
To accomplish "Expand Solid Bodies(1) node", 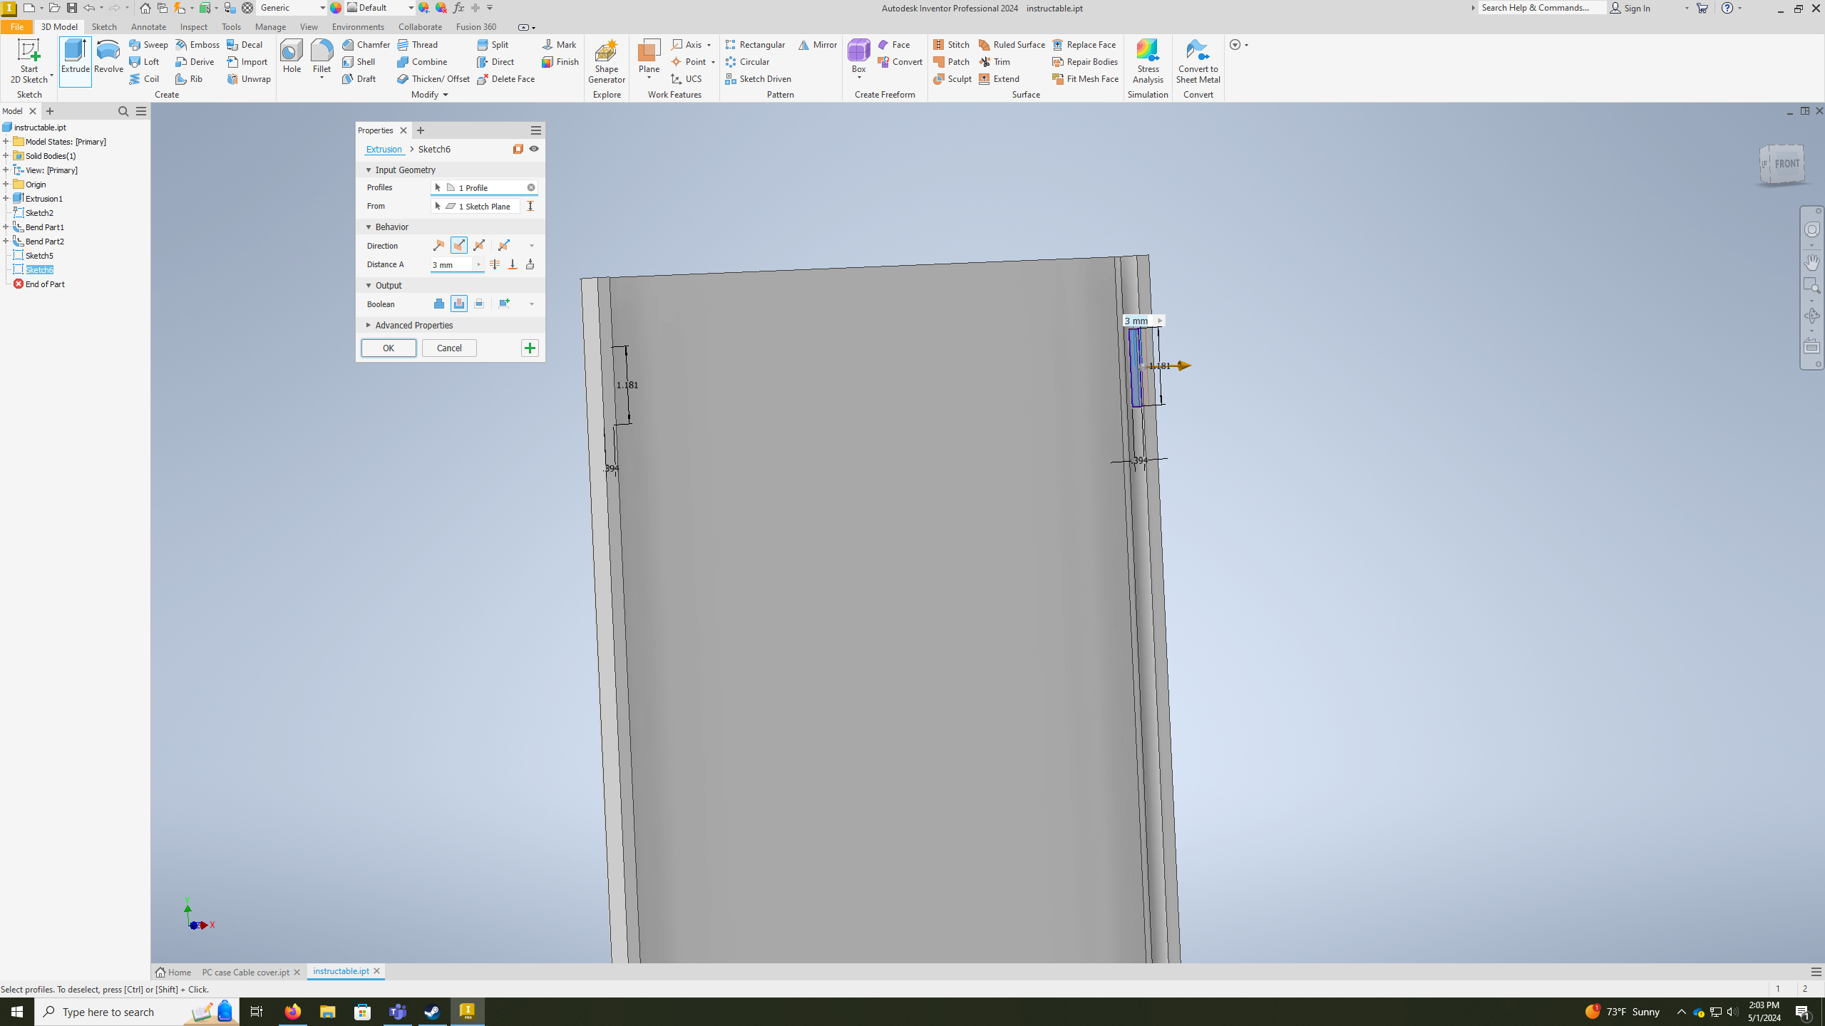I will tap(6, 155).
